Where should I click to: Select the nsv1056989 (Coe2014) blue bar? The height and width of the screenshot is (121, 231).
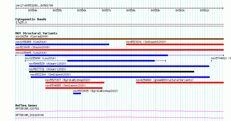click(x=62, y=44)
